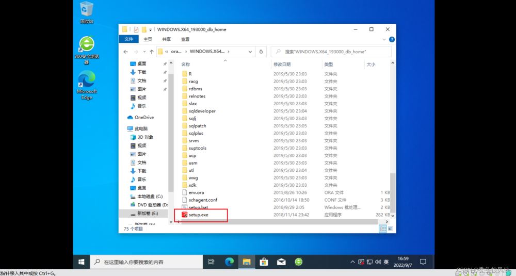Select 新加卷 (E:) in the navigation pane

[146, 213]
